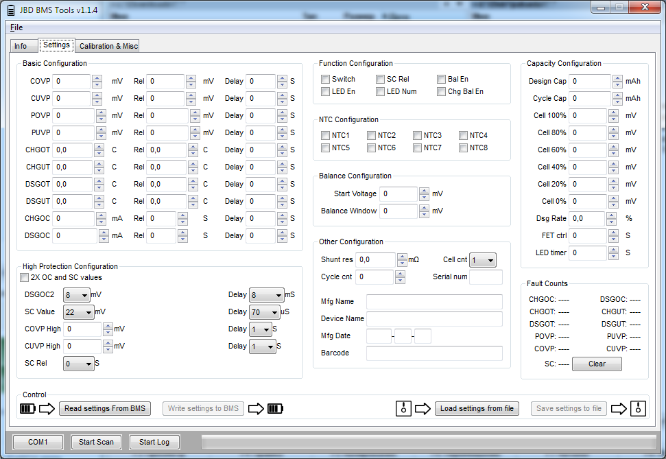Open the File menu
666x459 pixels.
(x=16, y=27)
